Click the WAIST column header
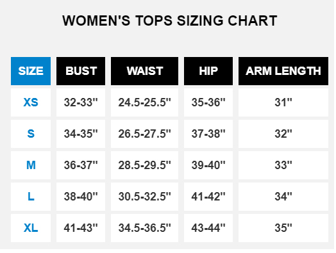Screen dimensions: 336x253 (144, 71)
